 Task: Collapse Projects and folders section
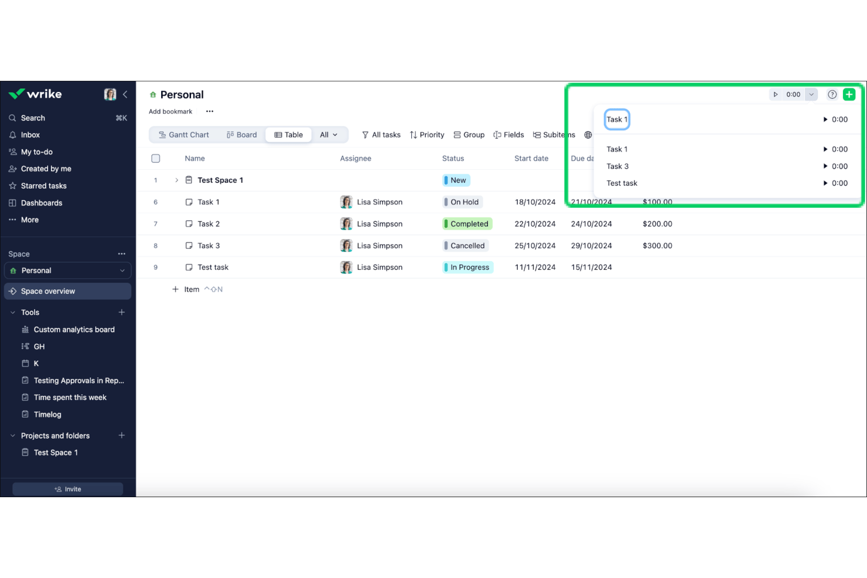(x=13, y=436)
